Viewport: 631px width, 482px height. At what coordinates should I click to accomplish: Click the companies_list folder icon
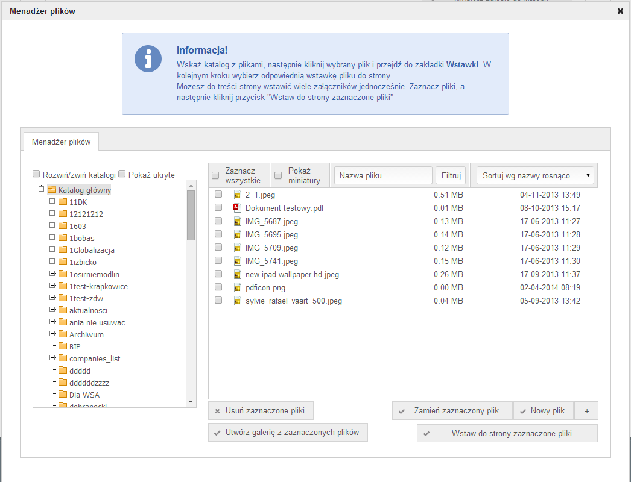point(63,358)
